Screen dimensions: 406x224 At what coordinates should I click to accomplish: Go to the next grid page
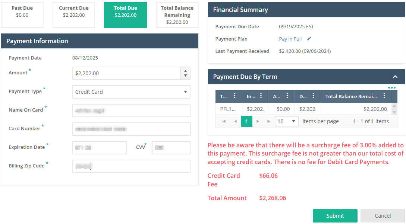tap(258, 121)
